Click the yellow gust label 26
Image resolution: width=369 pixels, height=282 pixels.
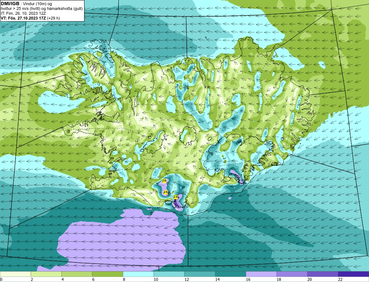pos(166,192)
